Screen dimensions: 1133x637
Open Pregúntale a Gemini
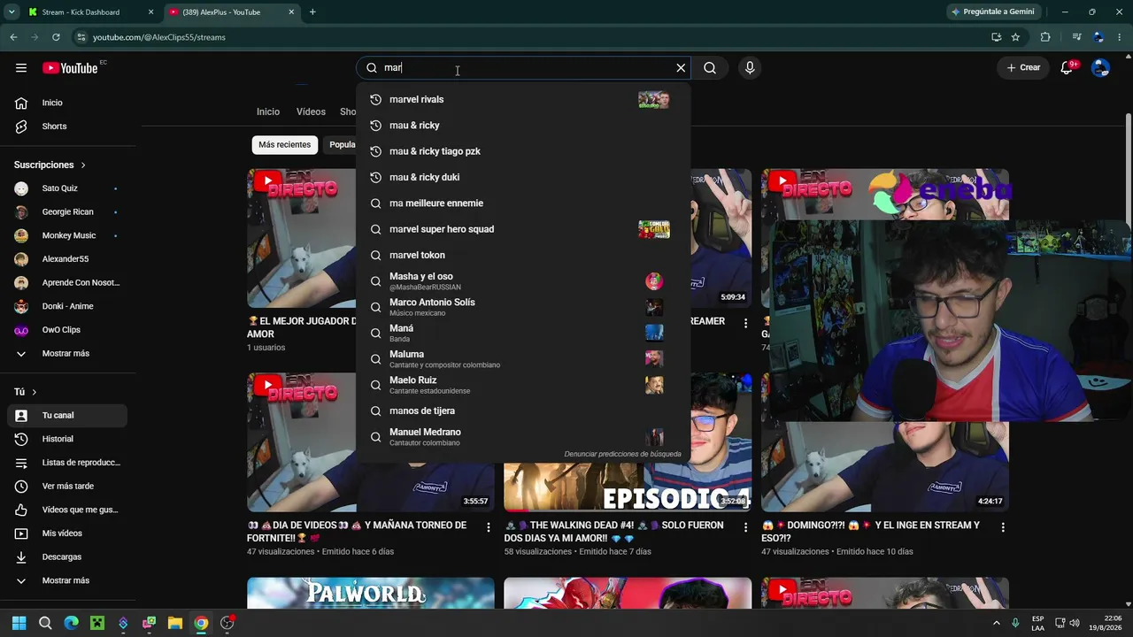992,12
